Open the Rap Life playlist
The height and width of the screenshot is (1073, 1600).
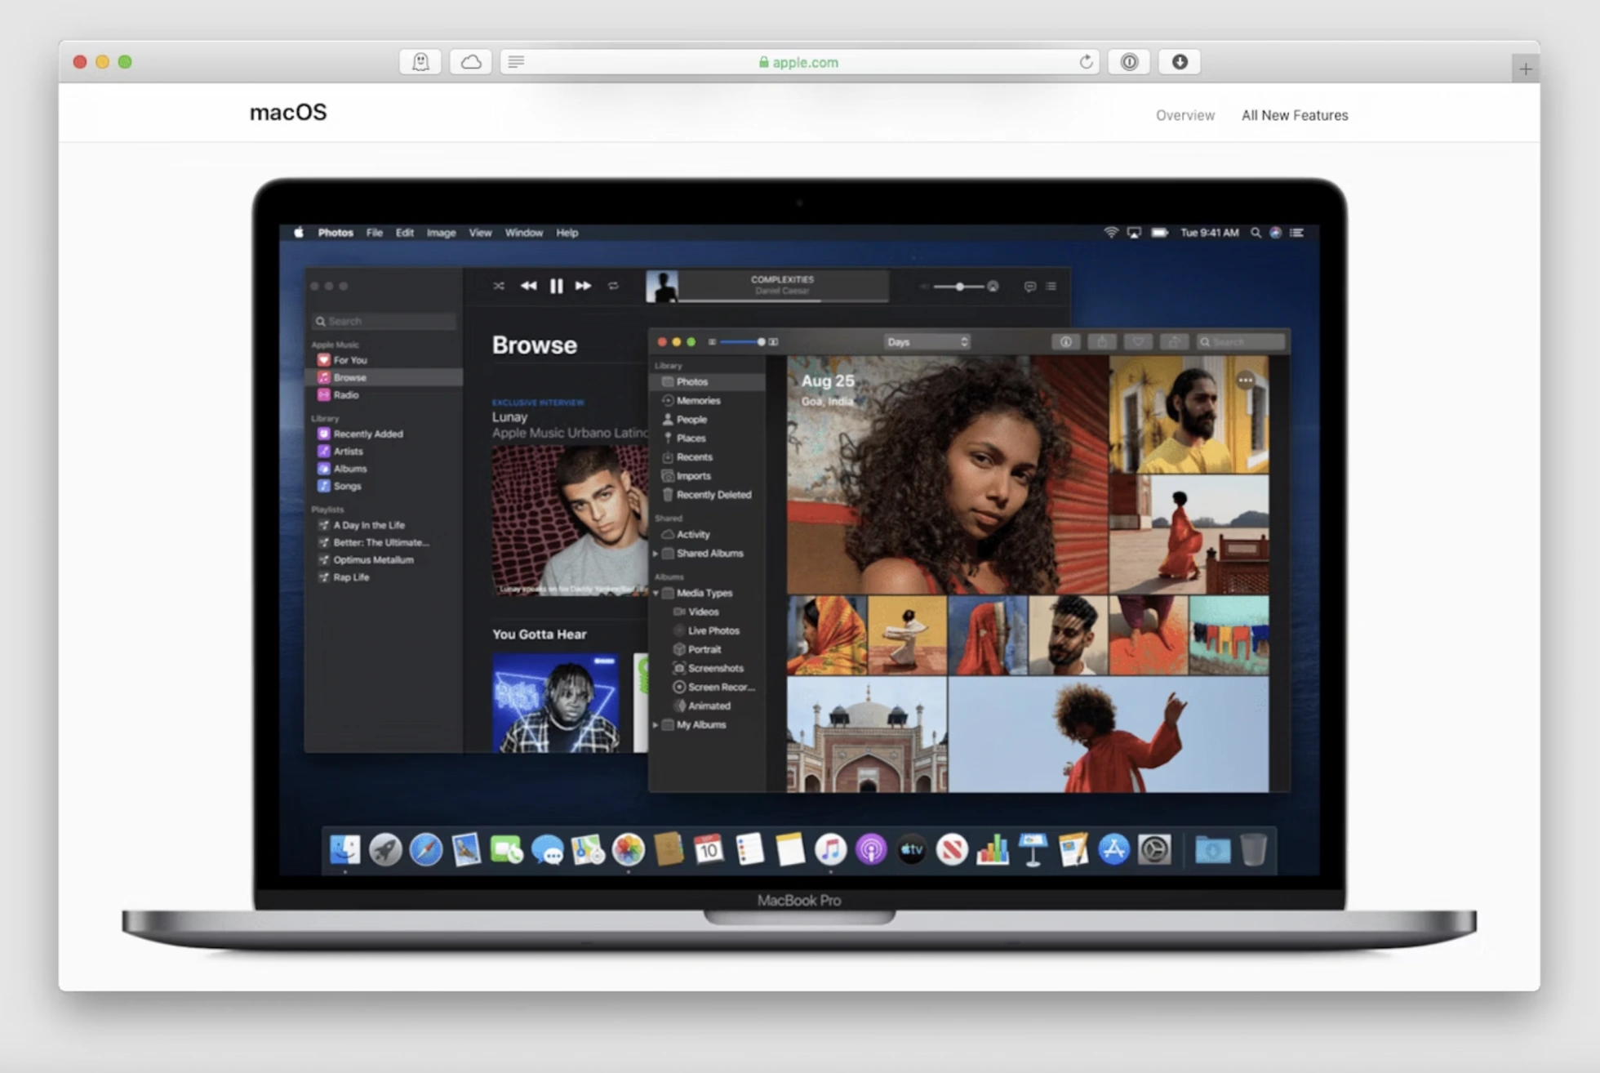click(384, 577)
